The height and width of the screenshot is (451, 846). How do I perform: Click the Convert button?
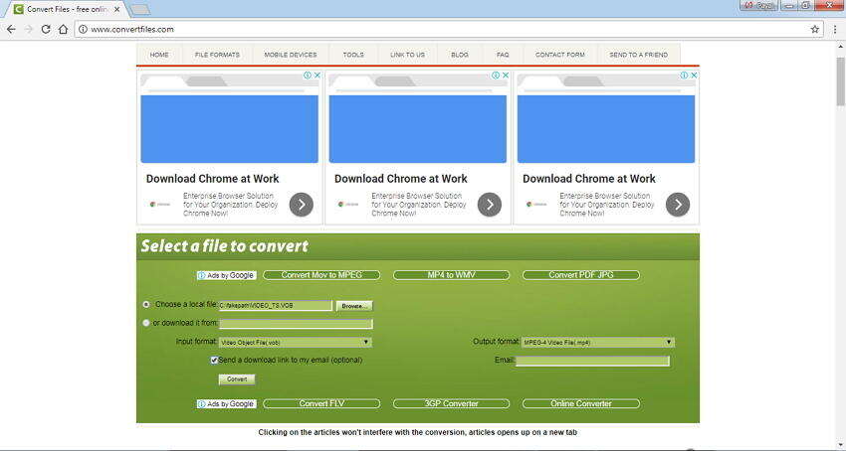click(x=237, y=379)
